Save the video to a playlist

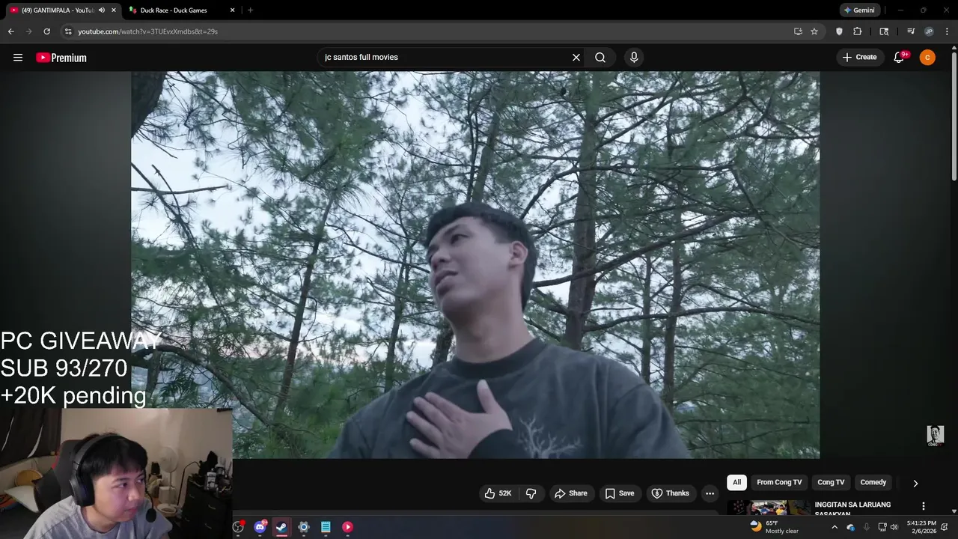click(620, 493)
